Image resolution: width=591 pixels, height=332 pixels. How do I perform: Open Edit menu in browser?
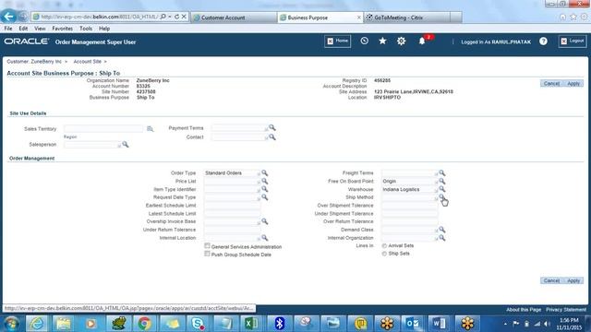click(x=23, y=29)
